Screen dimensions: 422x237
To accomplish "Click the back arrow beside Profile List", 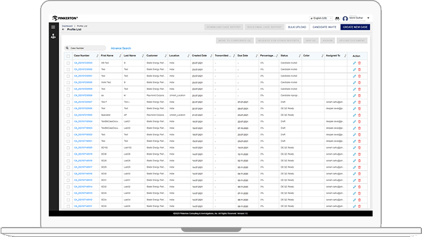I will pyautogui.click(x=63, y=29).
